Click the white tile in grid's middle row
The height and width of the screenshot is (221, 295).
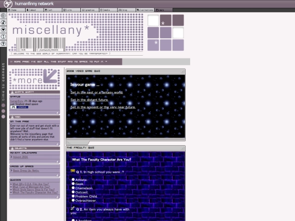coord(178,33)
